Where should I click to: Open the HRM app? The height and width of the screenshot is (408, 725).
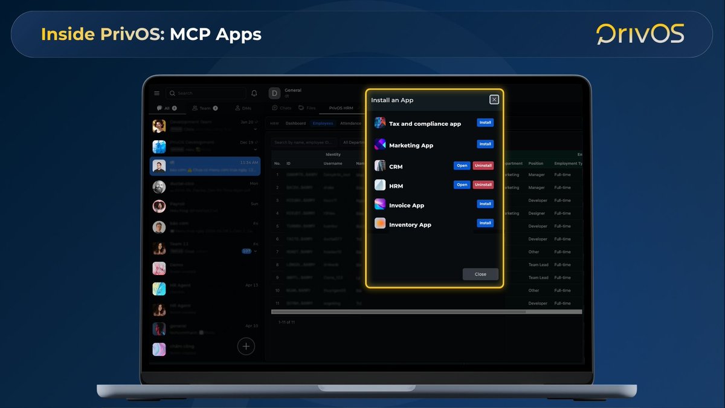click(462, 185)
